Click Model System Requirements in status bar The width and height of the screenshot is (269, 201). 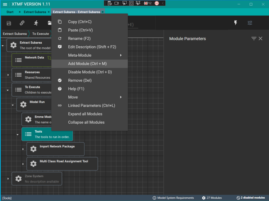pos(173,198)
